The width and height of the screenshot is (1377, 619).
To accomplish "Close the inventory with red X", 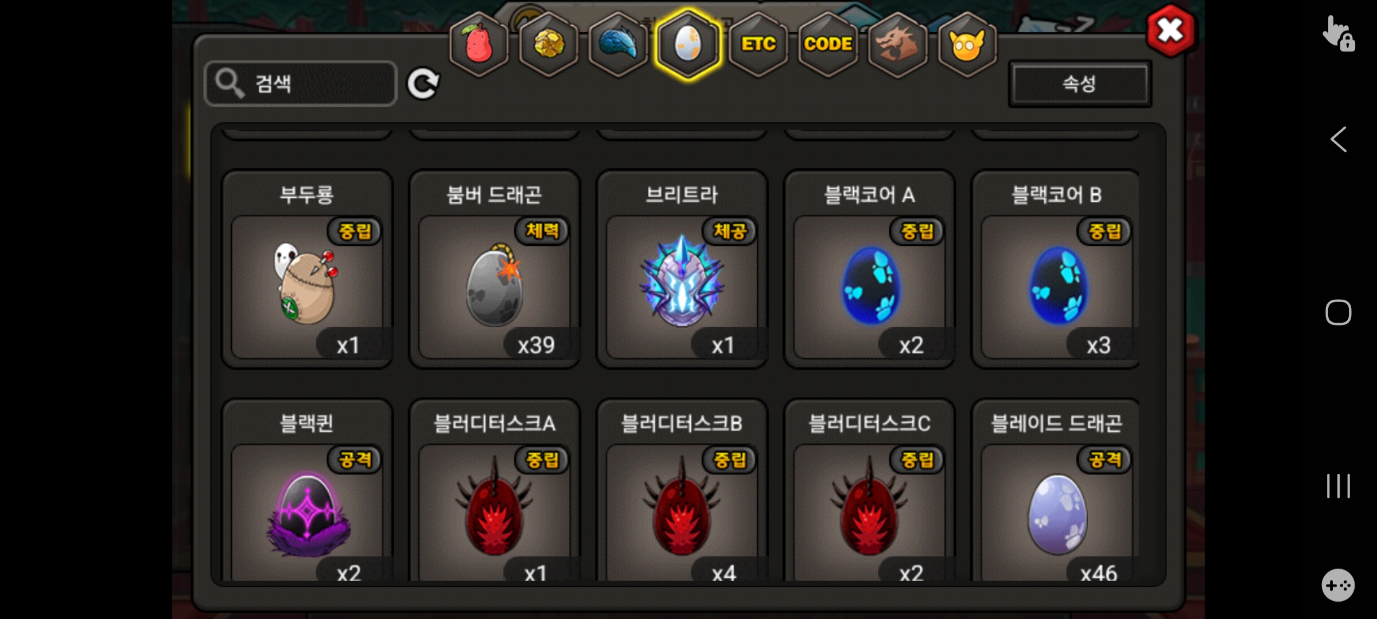I will coord(1170,30).
